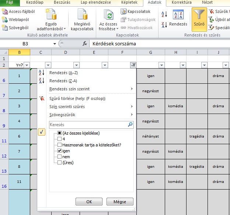The image size is (230, 215).
Task: Sort descending Z to A in ribbon
Action: [x=164, y=25]
